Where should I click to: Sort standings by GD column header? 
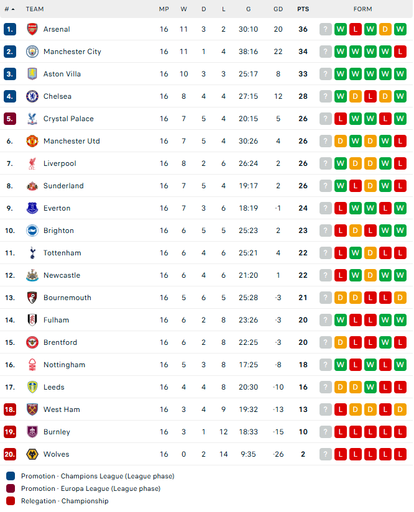278,9
